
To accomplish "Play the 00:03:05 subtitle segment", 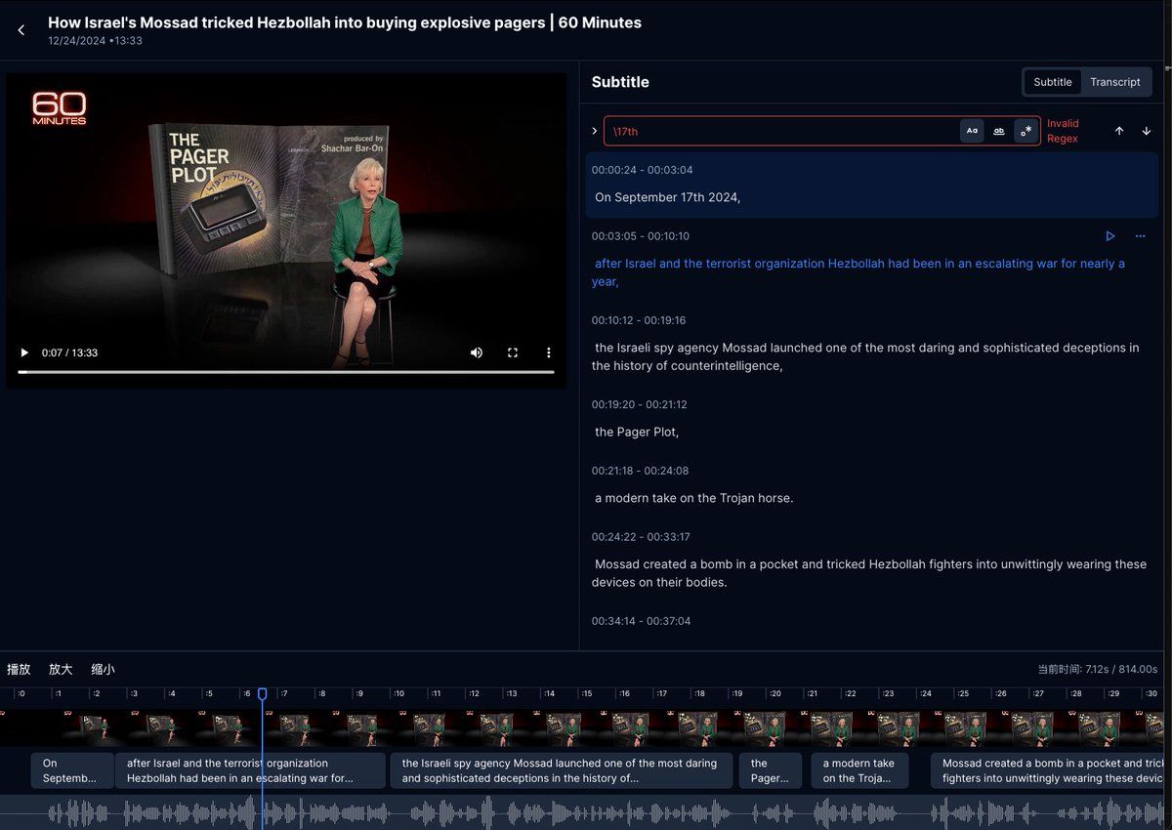I will [x=1110, y=236].
